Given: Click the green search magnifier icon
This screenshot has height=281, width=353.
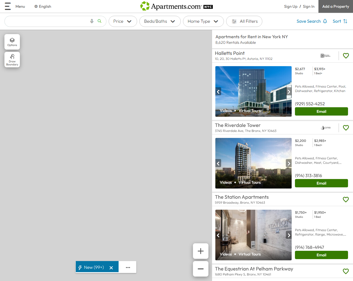Looking at the screenshot, I should pyautogui.click(x=99, y=21).
